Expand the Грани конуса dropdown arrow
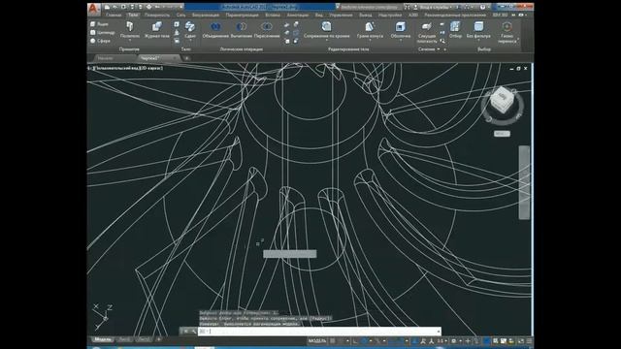This screenshot has width=621, height=349. [370, 41]
